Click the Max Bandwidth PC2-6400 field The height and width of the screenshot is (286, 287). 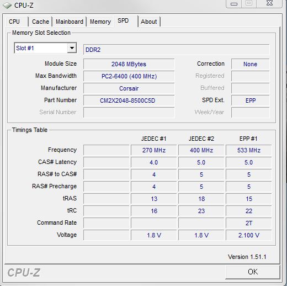pos(129,76)
